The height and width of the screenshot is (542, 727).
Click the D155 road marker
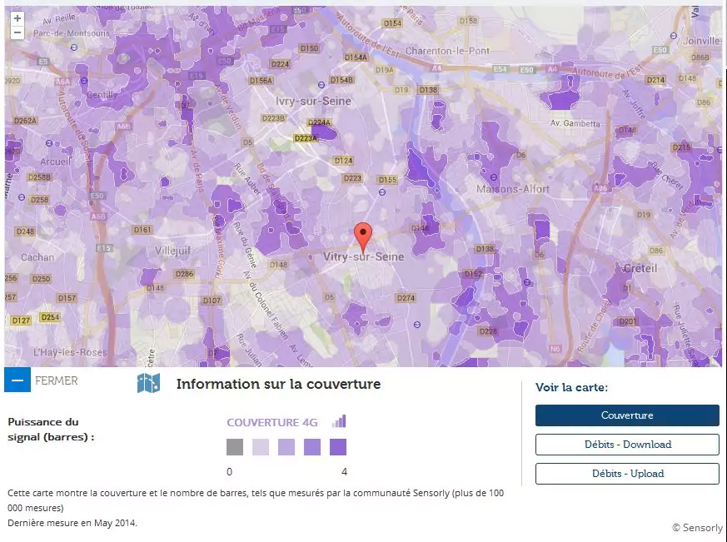pos(387,180)
